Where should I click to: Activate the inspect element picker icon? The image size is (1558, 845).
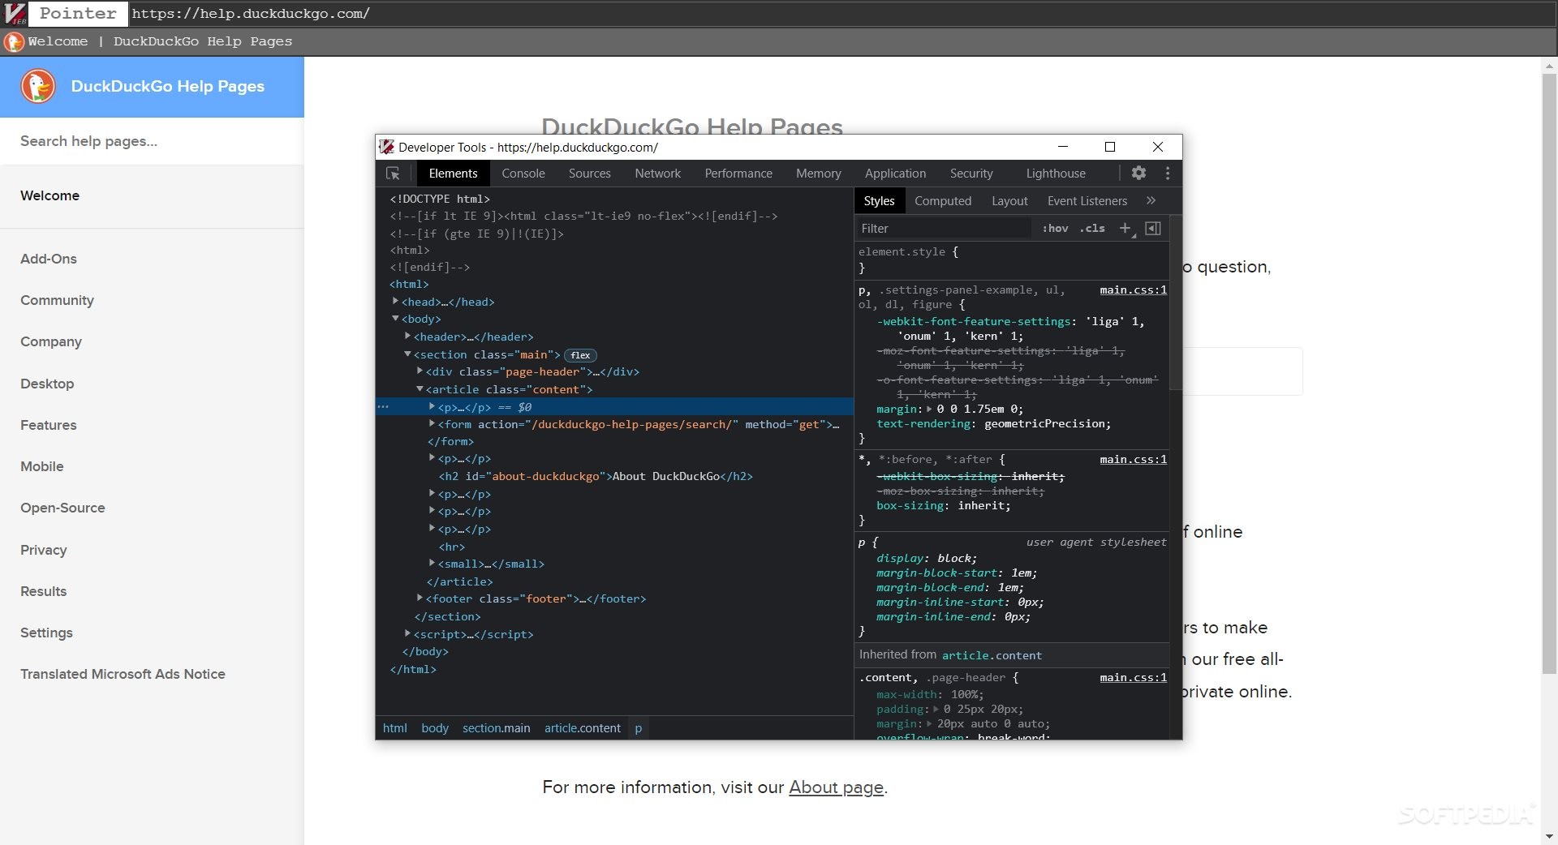click(x=394, y=174)
